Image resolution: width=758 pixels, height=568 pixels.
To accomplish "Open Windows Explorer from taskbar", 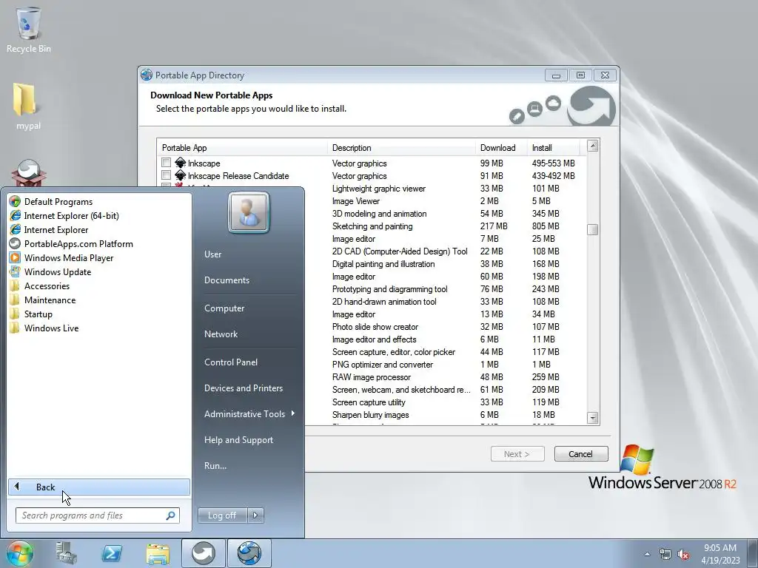I will [158, 553].
